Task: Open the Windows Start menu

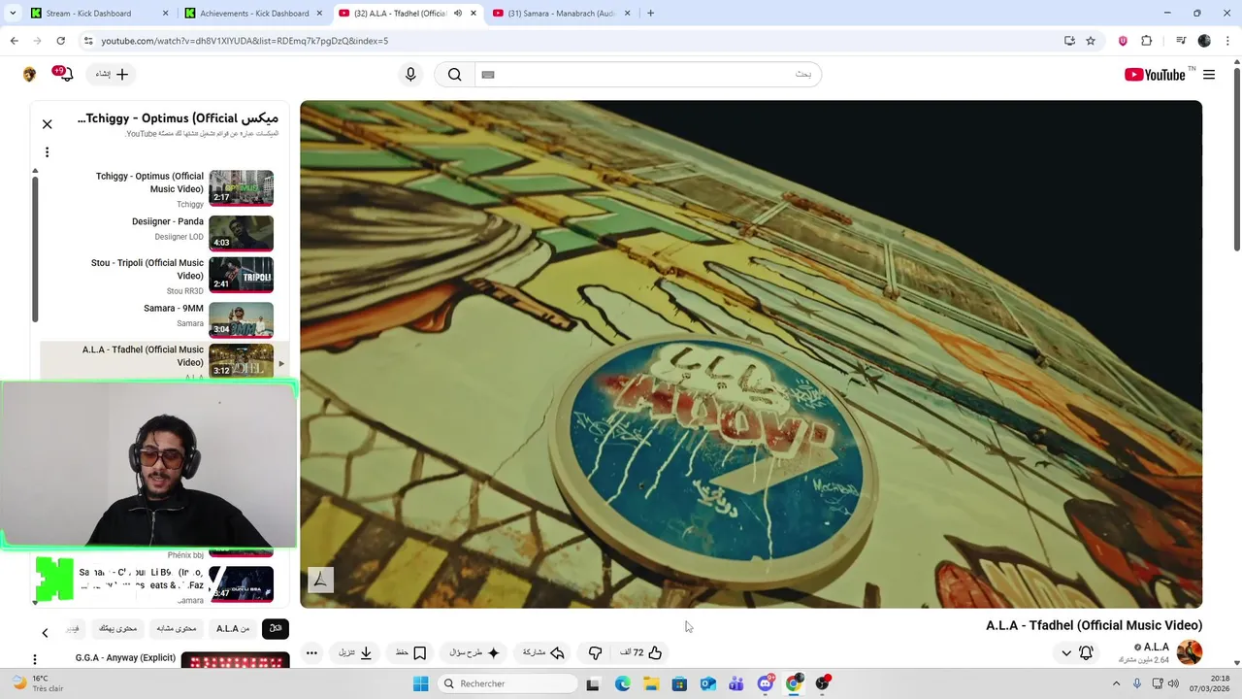Action: (x=420, y=683)
